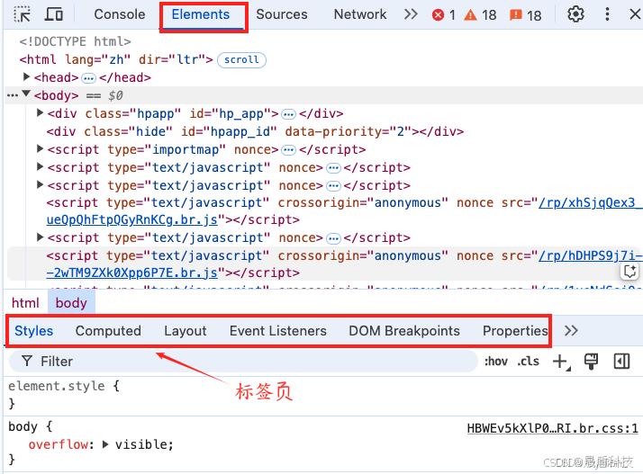Toggle the :hov element state panel
Screen dimensions: 643x474
click(x=496, y=362)
